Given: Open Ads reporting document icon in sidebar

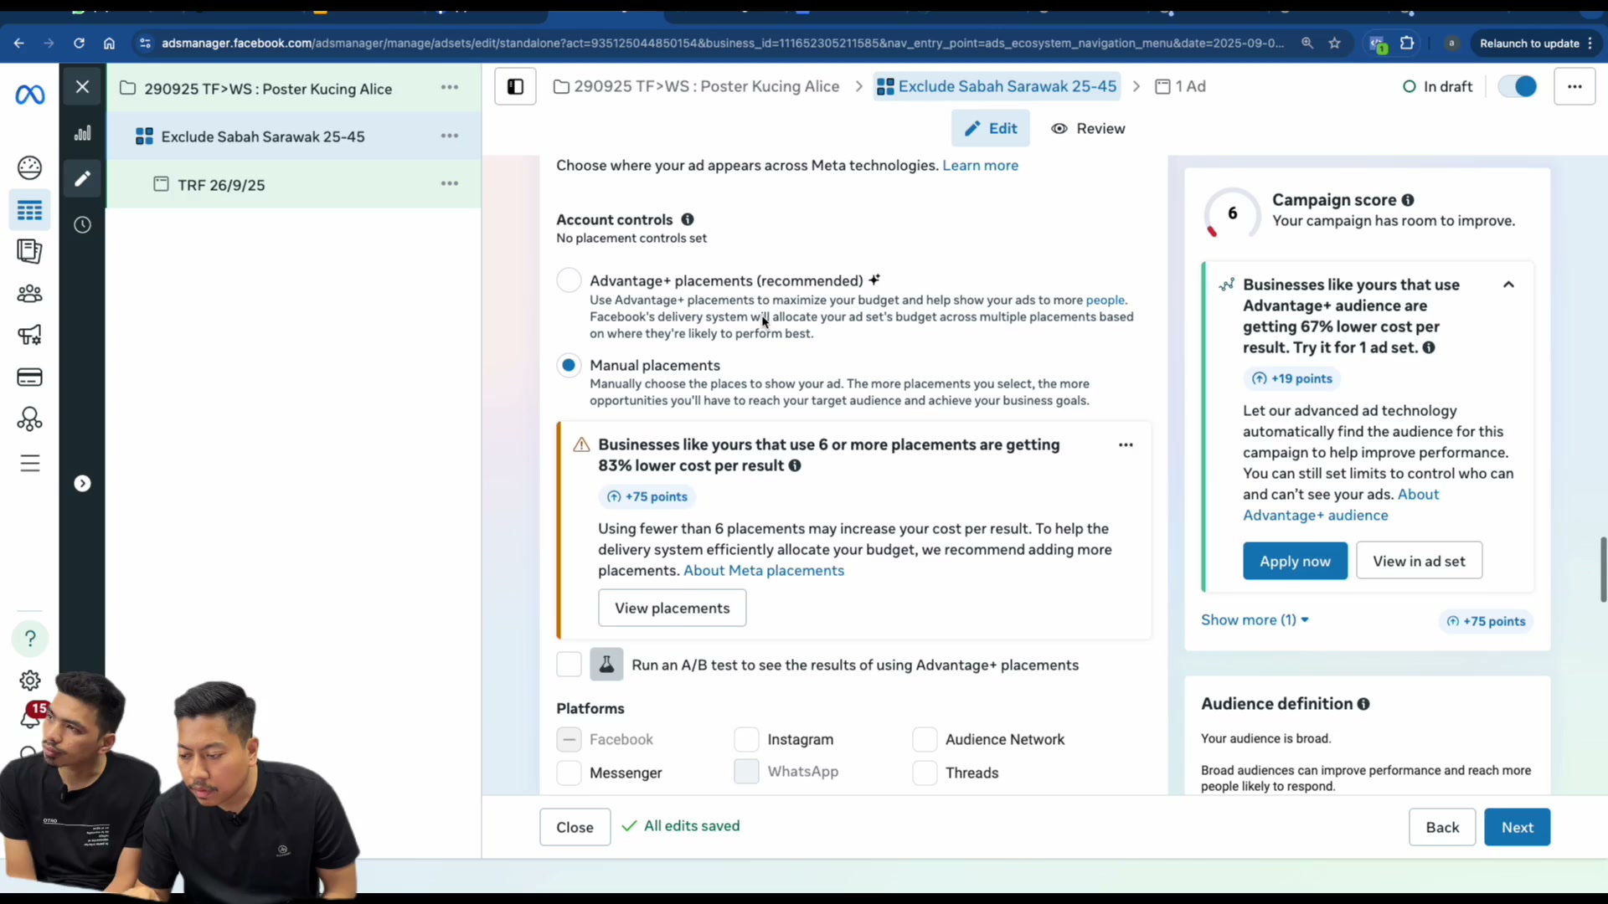Looking at the screenshot, I should point(30,252).
